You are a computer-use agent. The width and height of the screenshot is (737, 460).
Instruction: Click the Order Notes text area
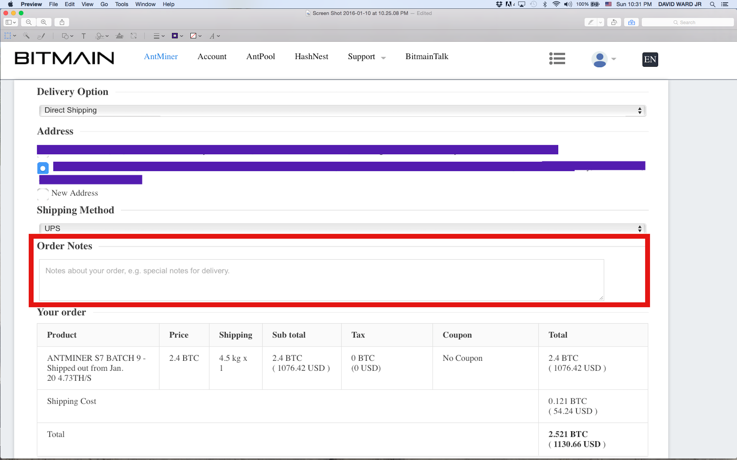(x=321, y=280)
